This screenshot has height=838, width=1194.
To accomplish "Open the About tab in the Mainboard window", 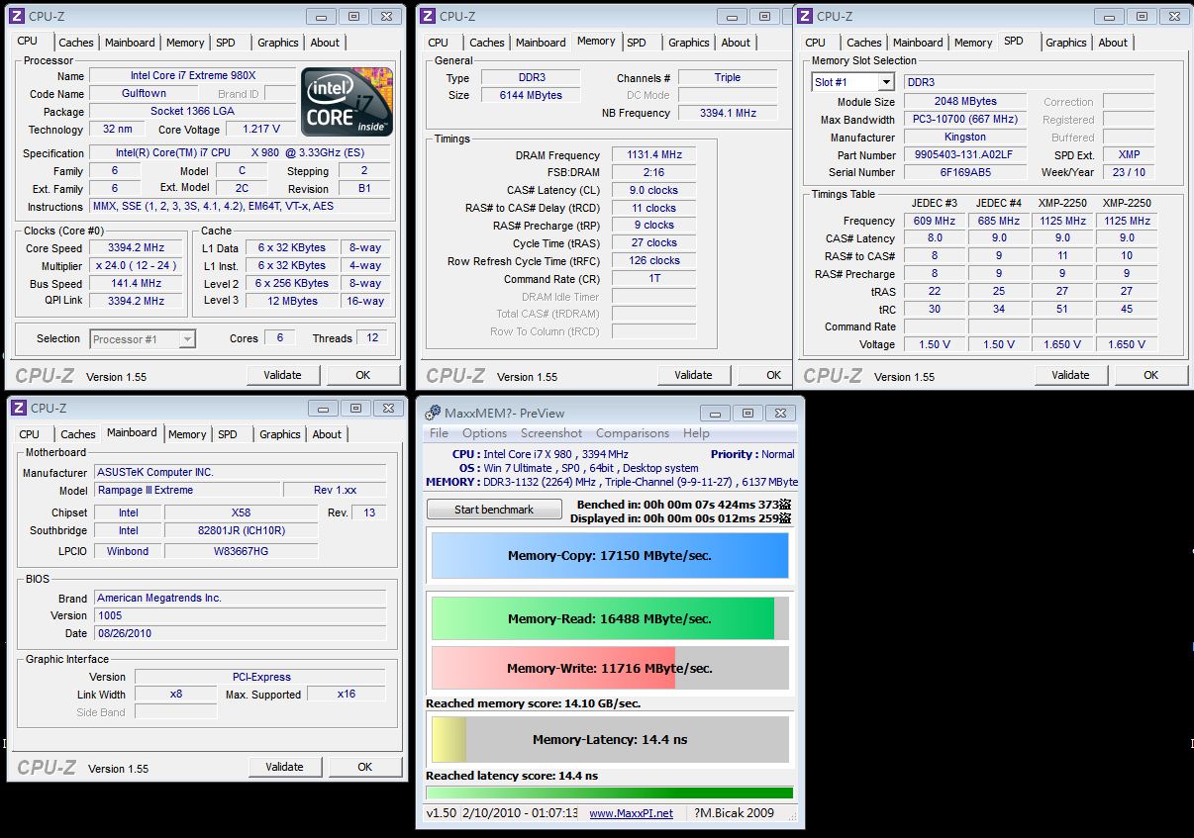I will pos(327,434).
